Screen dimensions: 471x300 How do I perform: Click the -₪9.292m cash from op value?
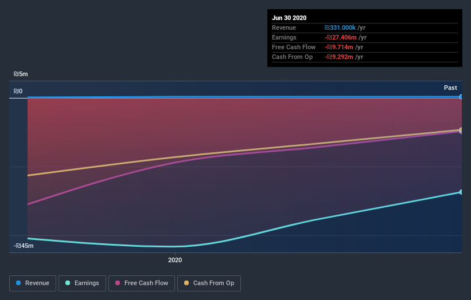coord(339,57)
